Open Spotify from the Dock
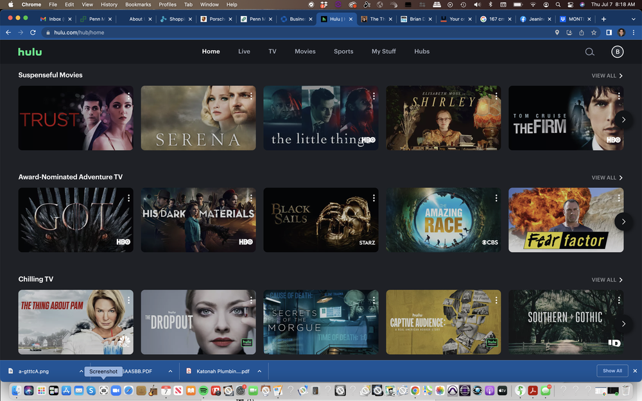This screenshot has width=642, height=401. point(203,390)
